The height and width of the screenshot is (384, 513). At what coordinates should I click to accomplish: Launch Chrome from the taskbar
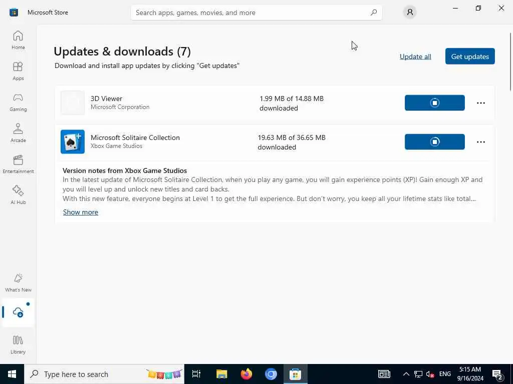point(271,374)
